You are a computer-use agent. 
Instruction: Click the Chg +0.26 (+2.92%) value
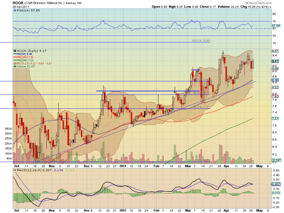pyautogui.click(x=255, y=7)
